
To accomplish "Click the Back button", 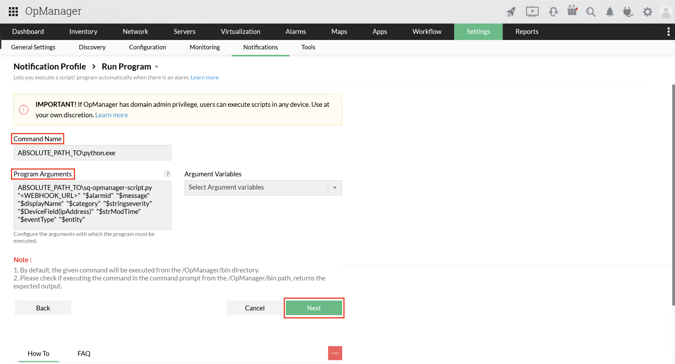I will click(43, 308).
